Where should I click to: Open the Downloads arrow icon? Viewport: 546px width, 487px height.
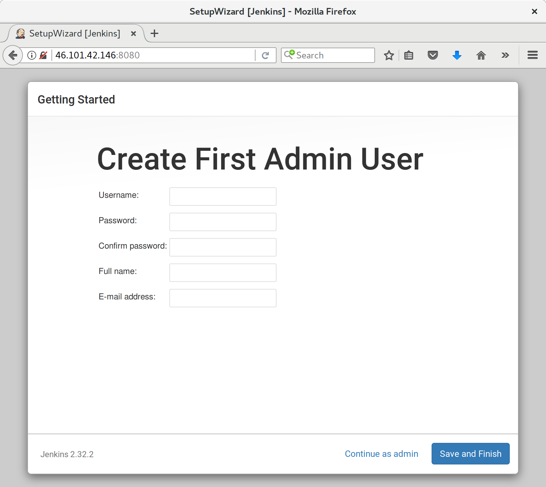(x=457, y=55)
